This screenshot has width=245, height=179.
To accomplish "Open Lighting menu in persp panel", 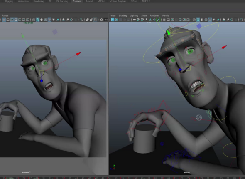I will coord(134,15).
